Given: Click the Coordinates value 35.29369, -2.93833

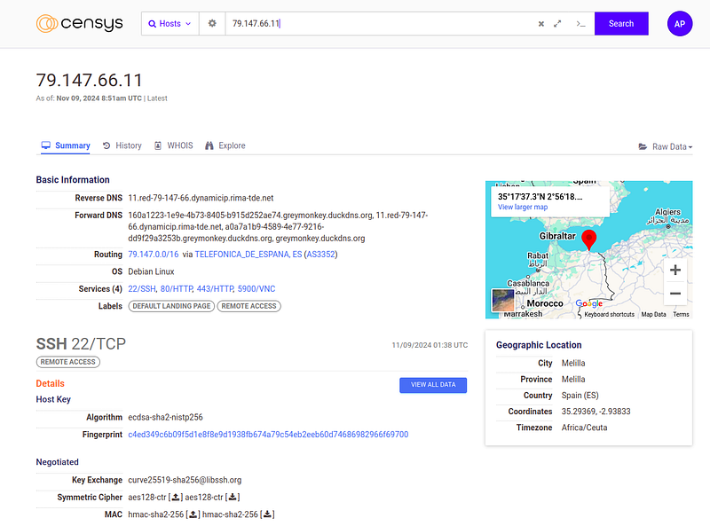Looking at the screenshot, I should point(596,412).
